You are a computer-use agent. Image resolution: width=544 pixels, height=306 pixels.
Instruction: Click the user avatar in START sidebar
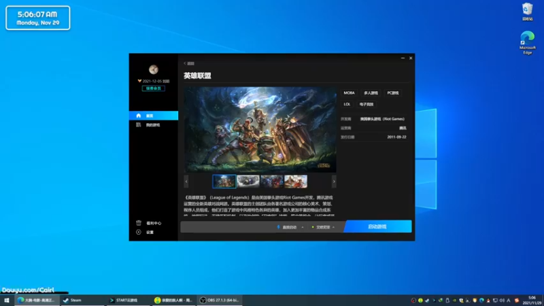pyautogui.click(x=154, y=69)
